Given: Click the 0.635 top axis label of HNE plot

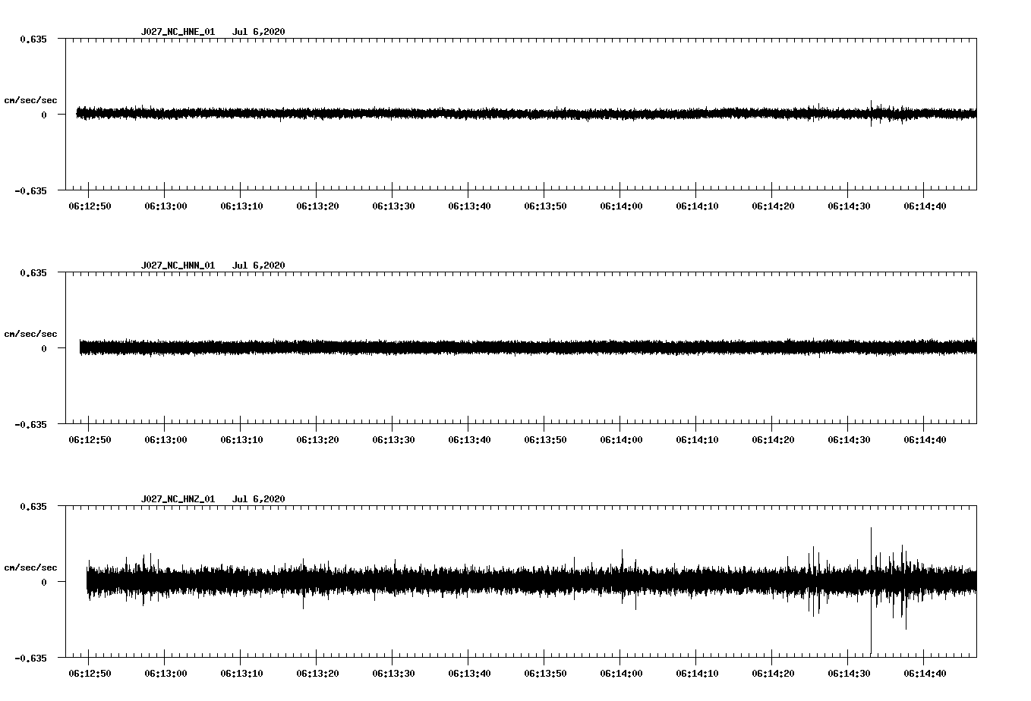Looking at the screenshot, I should 33,39.
